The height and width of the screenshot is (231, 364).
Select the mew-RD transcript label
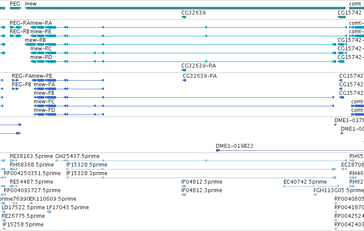[x=41, y=57]
